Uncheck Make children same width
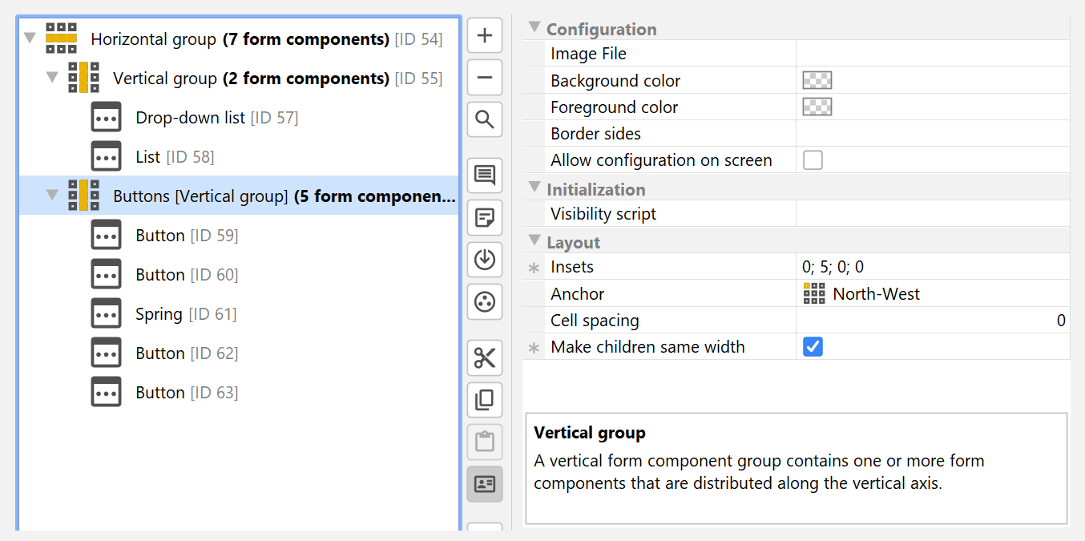 tap(813, 347)
